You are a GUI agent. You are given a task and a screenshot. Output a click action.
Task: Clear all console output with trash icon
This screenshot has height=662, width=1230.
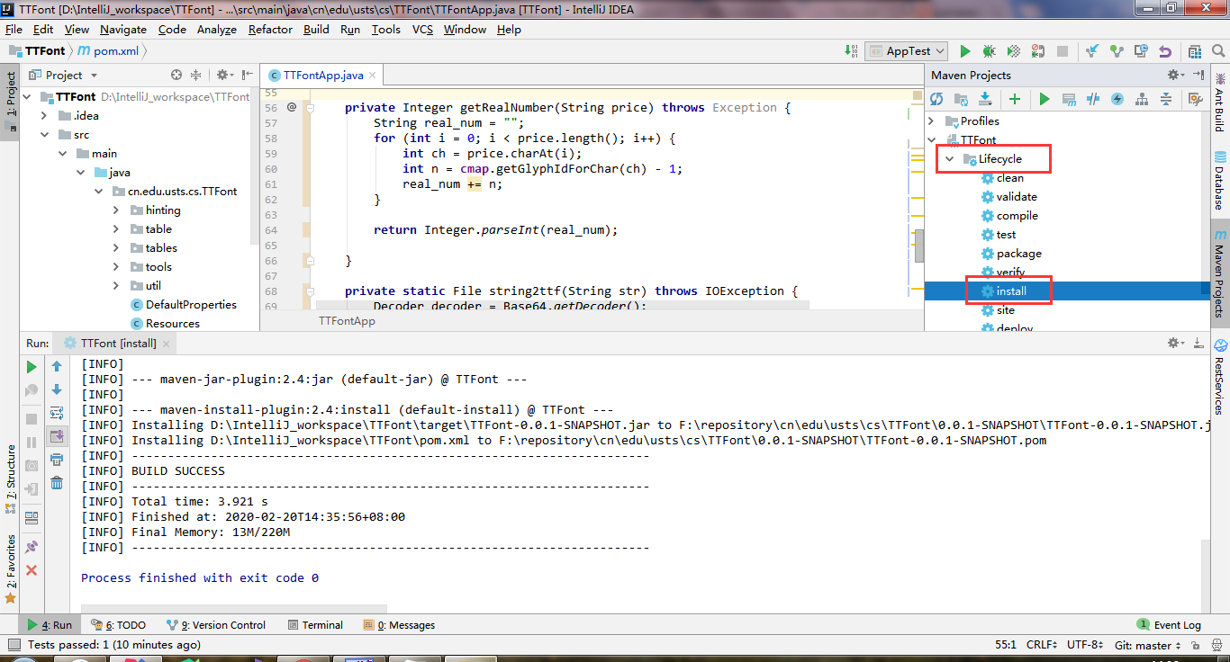(57, 483)
